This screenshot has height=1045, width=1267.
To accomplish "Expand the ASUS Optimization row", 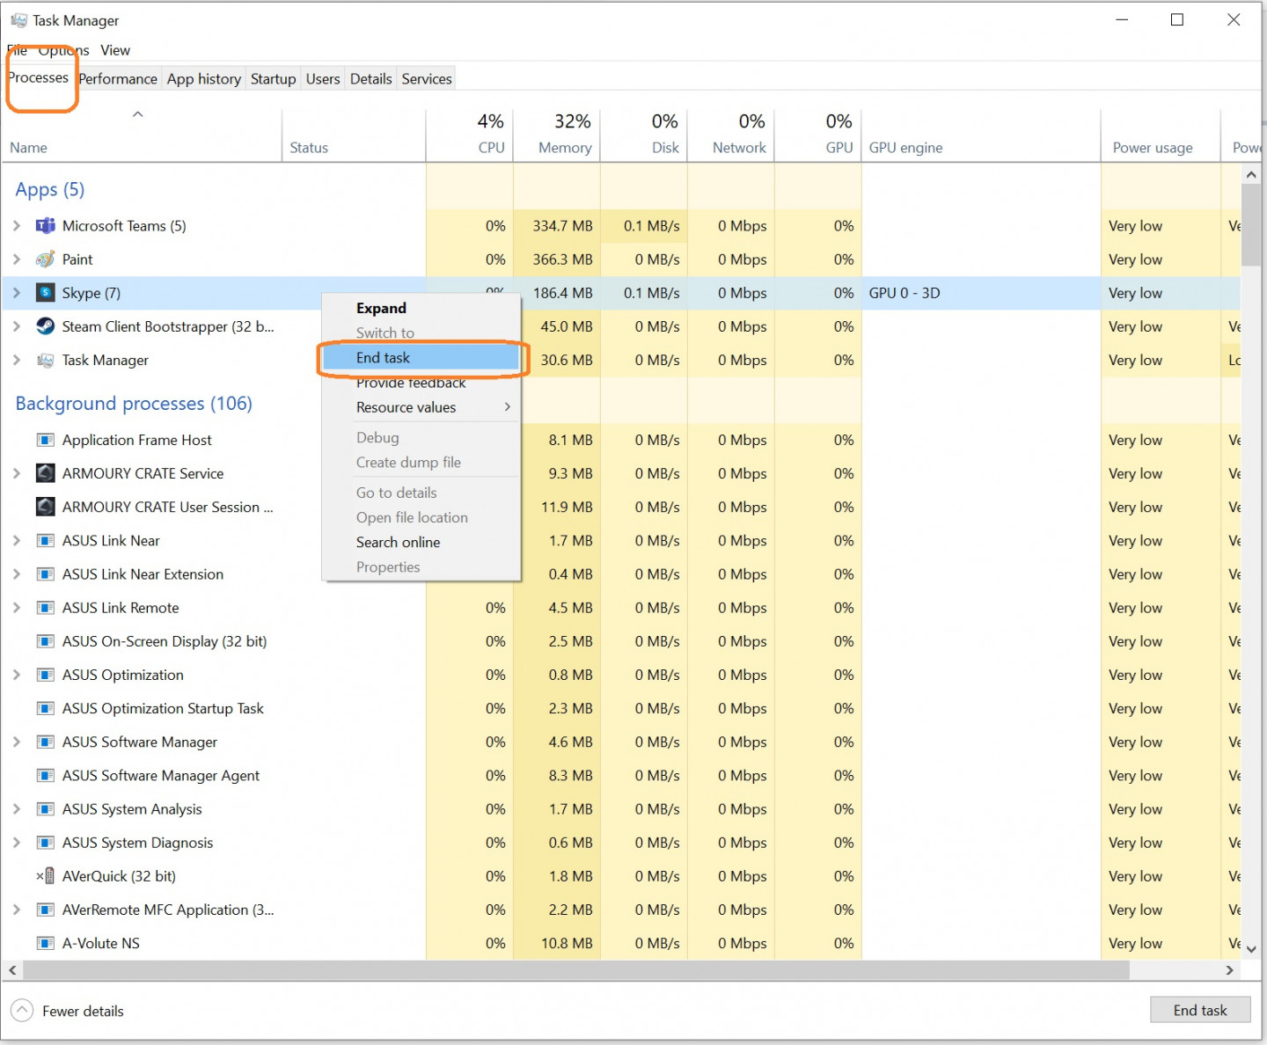I will pos(16,675).
